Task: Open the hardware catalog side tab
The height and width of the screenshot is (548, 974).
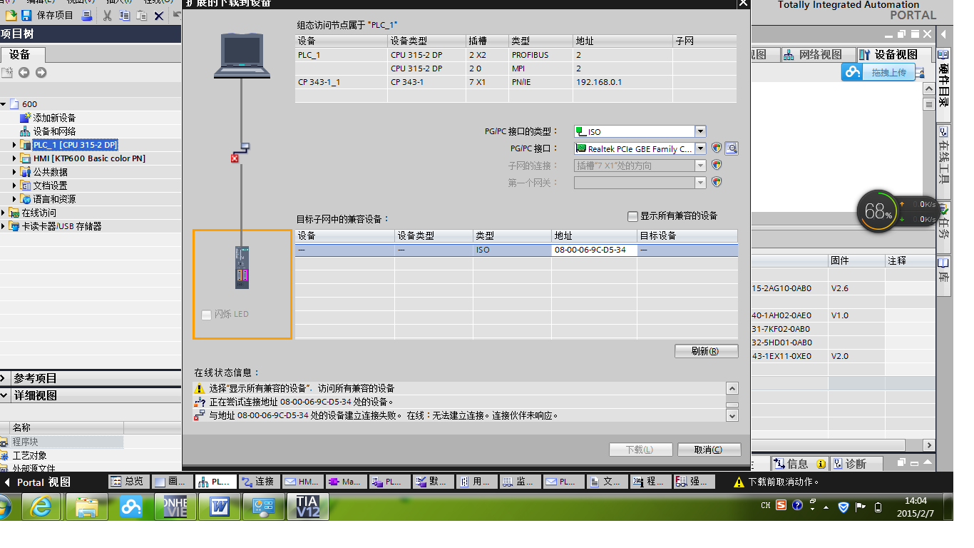Action: click(x=944, y=78)
